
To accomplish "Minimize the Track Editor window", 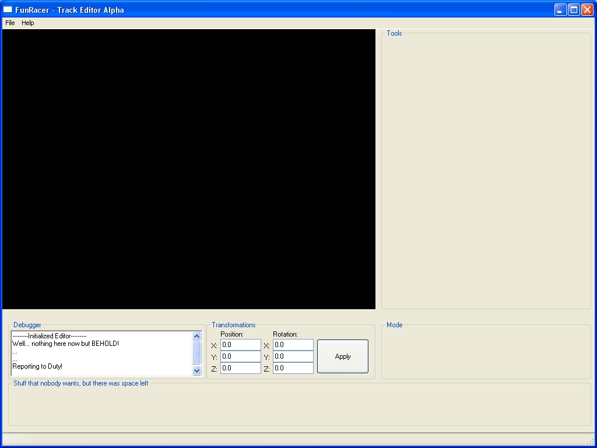I will click(560, 9).
